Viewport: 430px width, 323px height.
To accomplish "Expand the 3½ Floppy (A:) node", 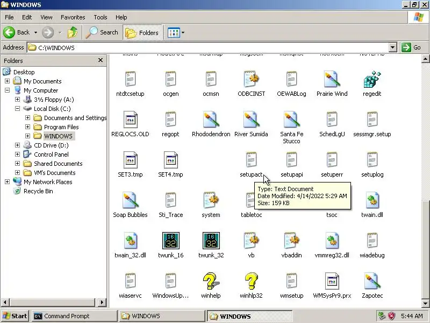I will coord(17,99).
